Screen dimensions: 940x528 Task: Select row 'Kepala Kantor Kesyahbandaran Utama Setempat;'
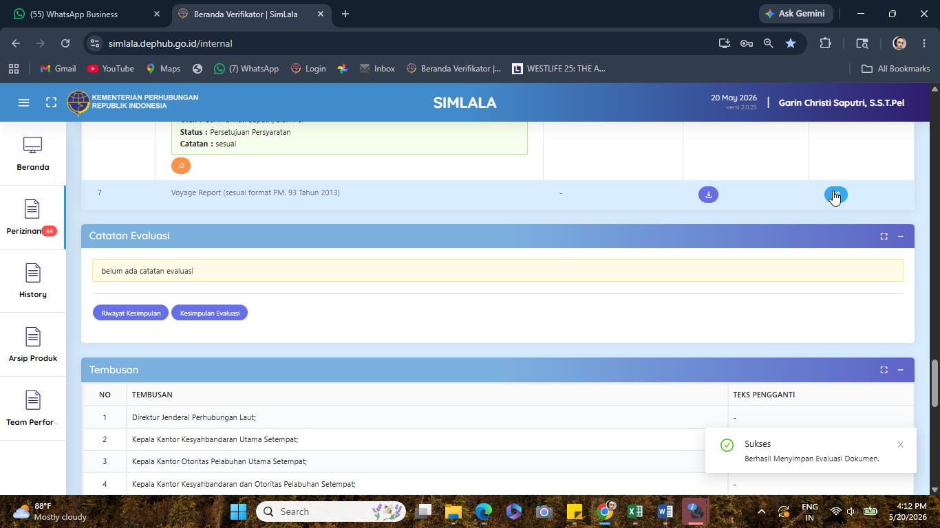tap(498, 439)
